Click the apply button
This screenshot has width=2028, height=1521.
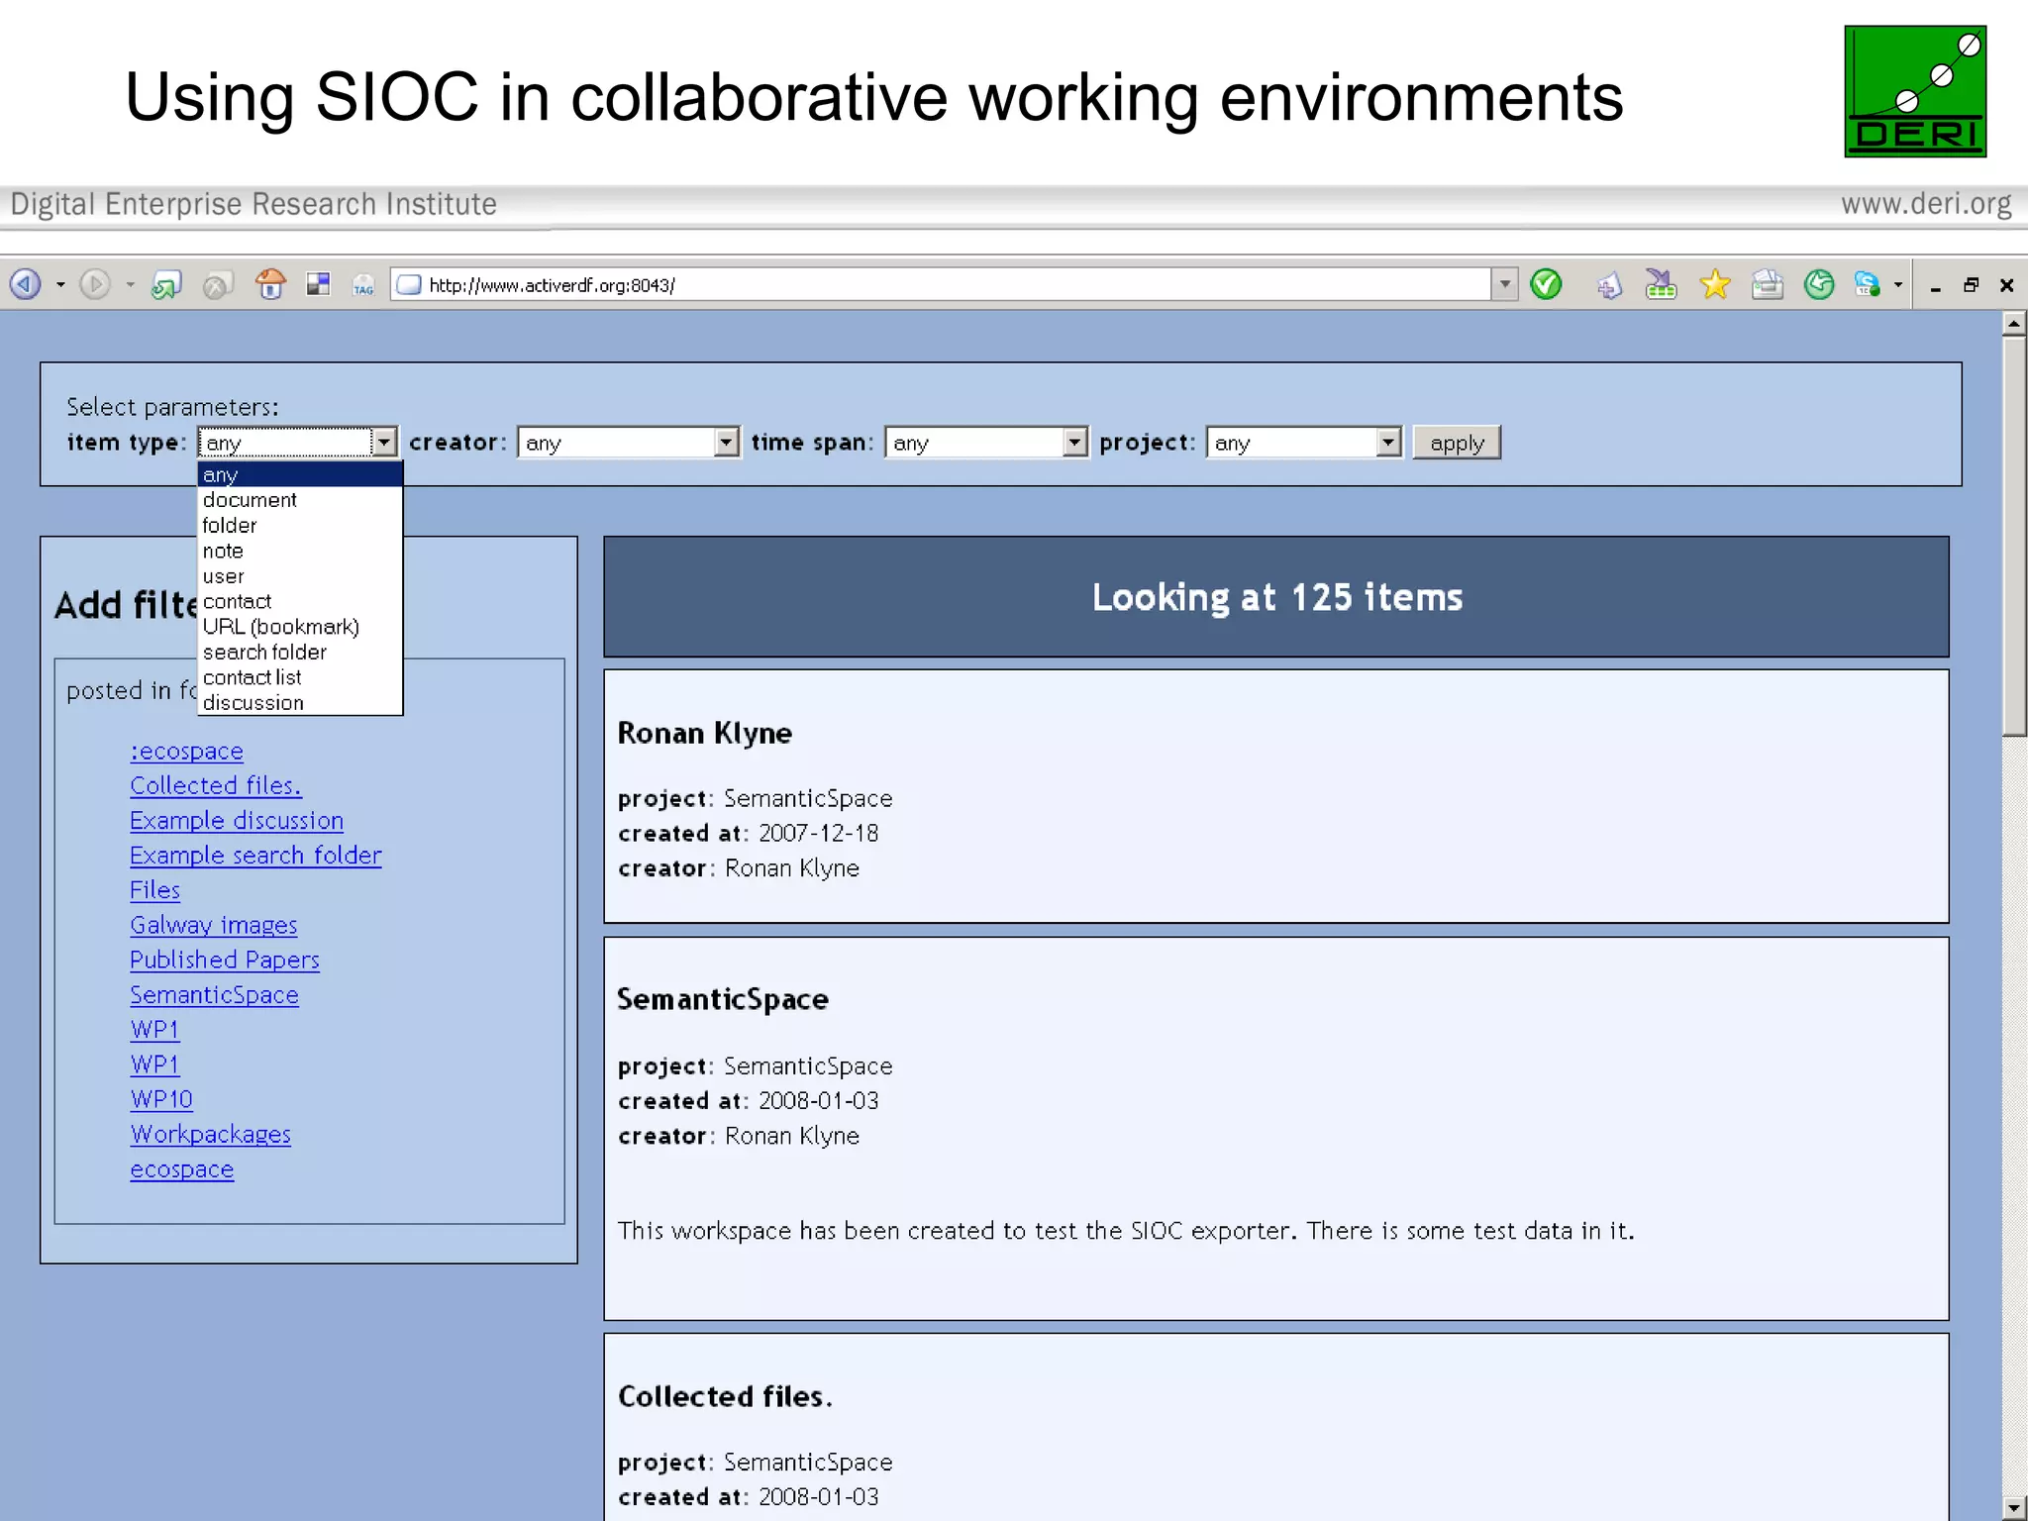1457,443
